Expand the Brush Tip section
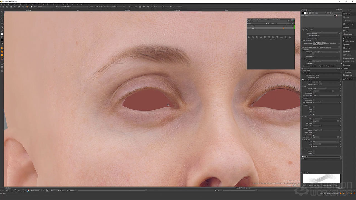This screenshot has height=200, width=356. 305,157
